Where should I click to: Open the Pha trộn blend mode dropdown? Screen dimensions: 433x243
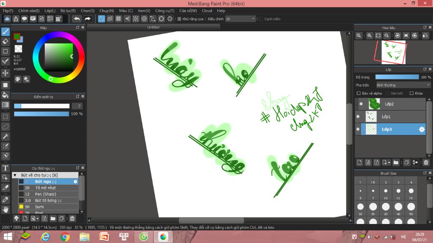[403, 85]
